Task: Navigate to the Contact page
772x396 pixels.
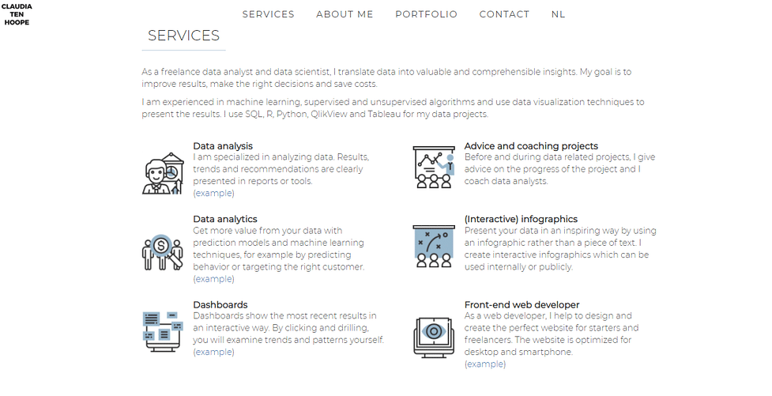Action: [504, 14]
